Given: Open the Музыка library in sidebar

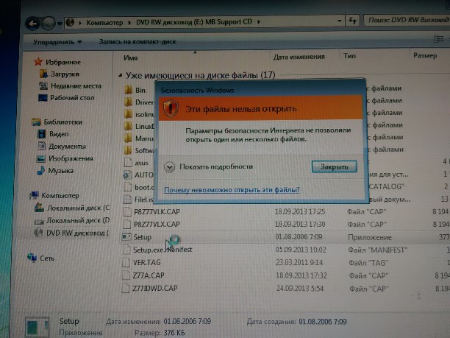Looking at the screenshot, I should point(60,171).
